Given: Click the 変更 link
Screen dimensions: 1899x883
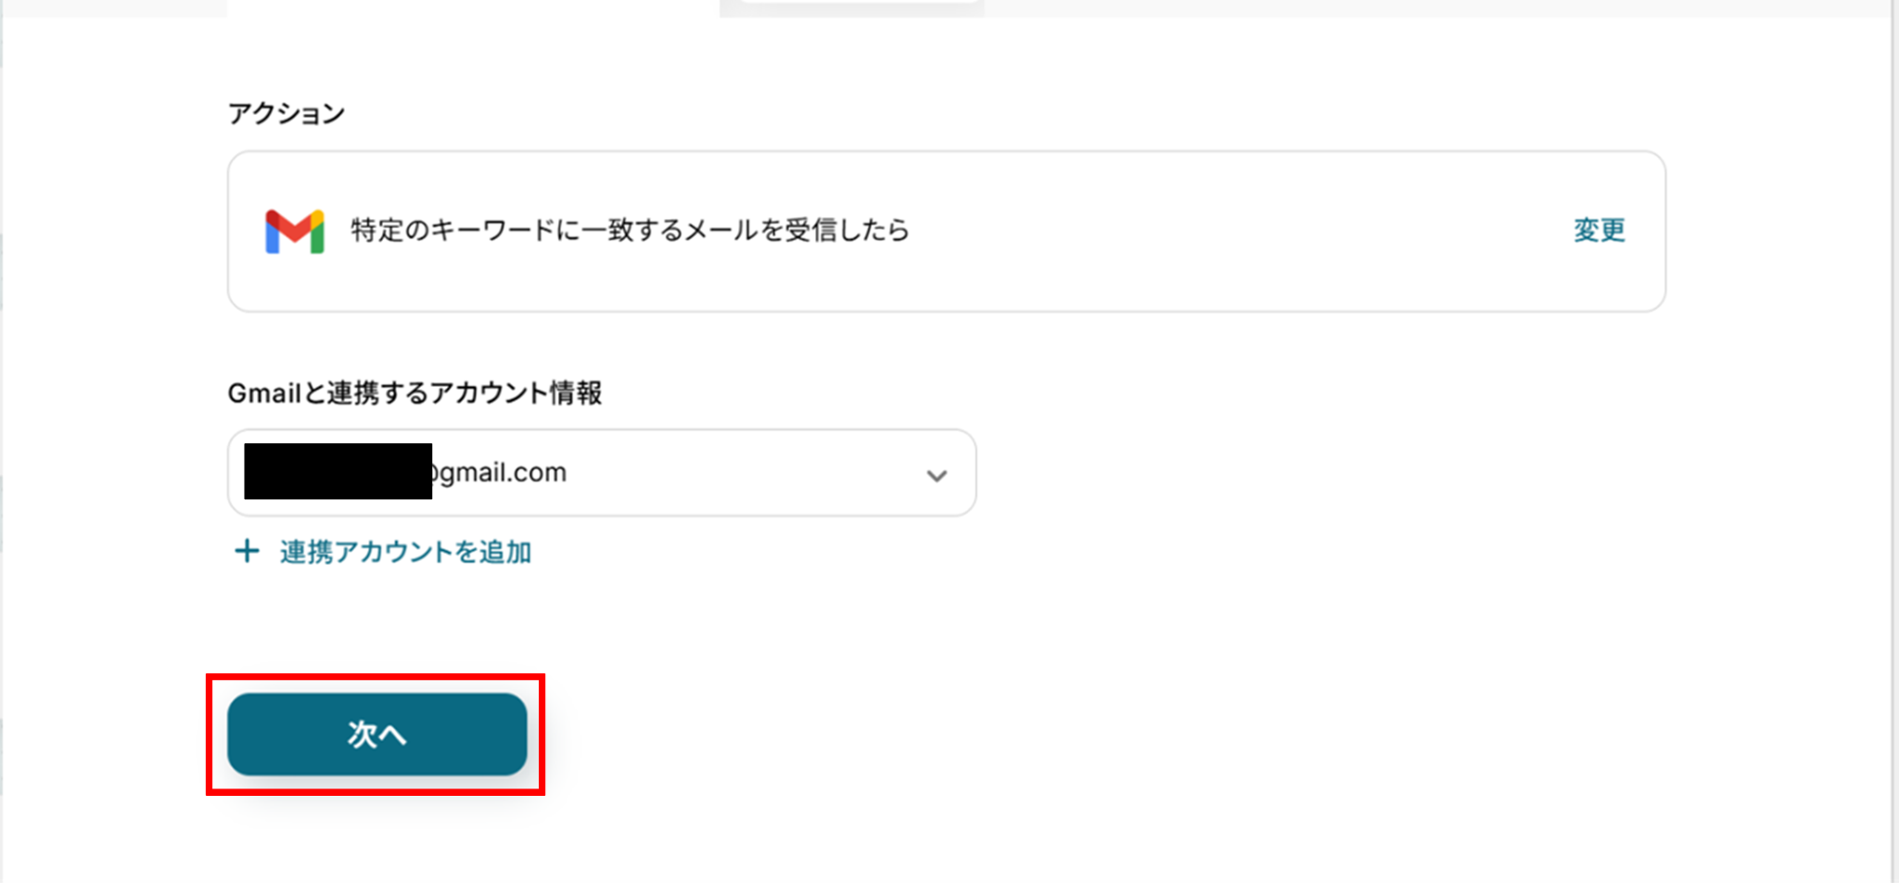Looking at the screenshot, I should pyautogui.click(x=1599, y=230).
